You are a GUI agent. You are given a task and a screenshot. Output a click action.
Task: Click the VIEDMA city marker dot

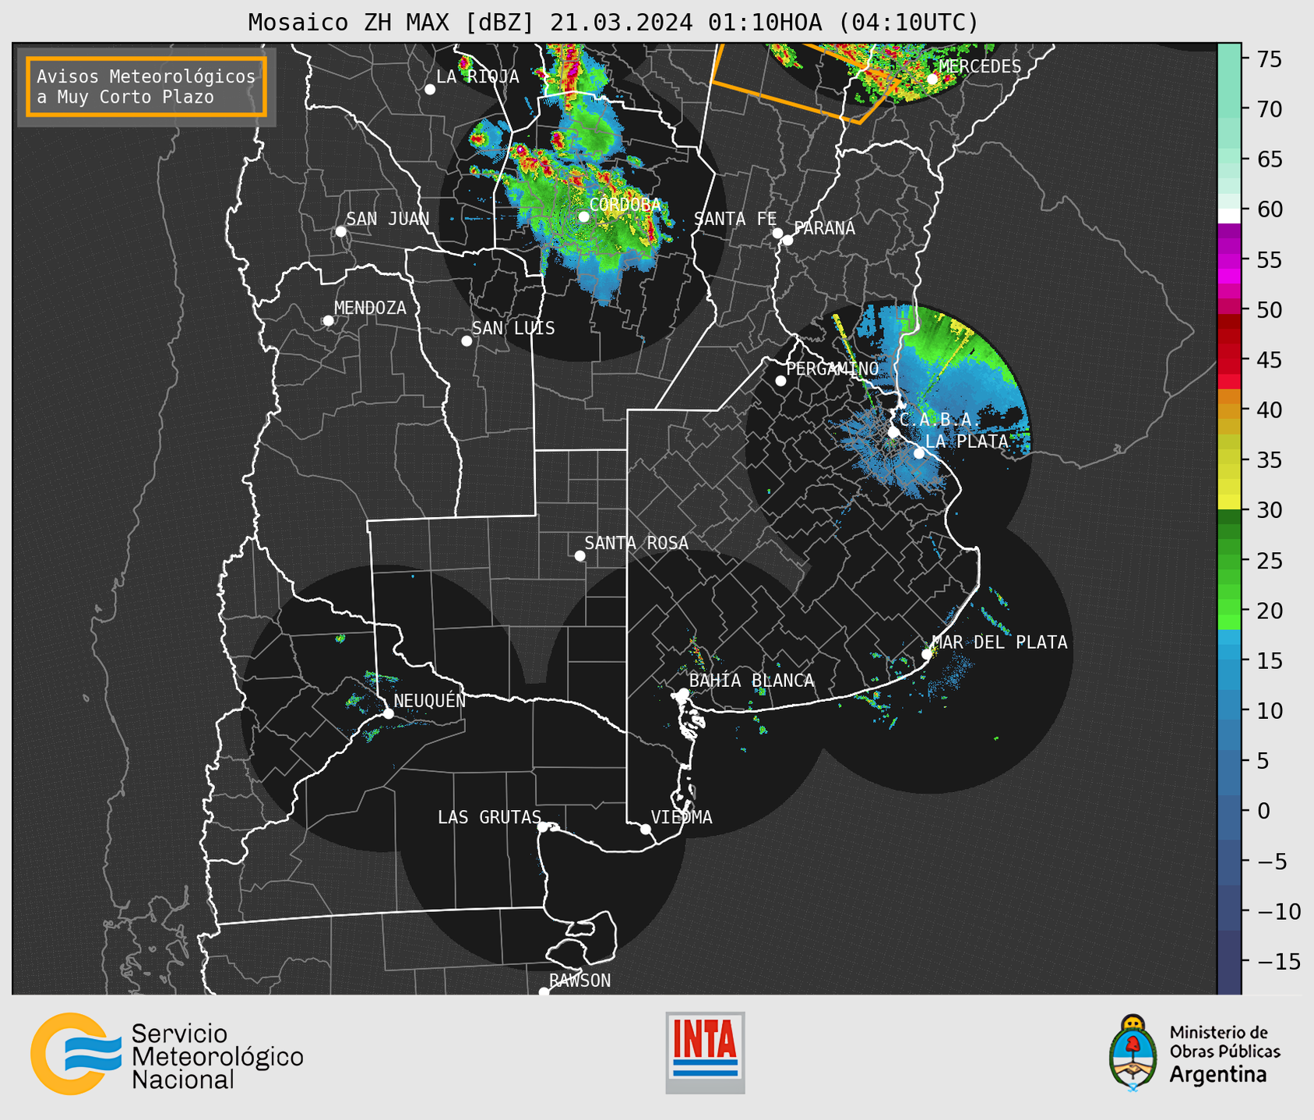point(645,829)
